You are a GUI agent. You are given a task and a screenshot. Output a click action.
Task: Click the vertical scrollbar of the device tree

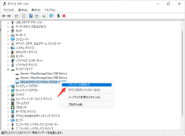coord(183,73)
